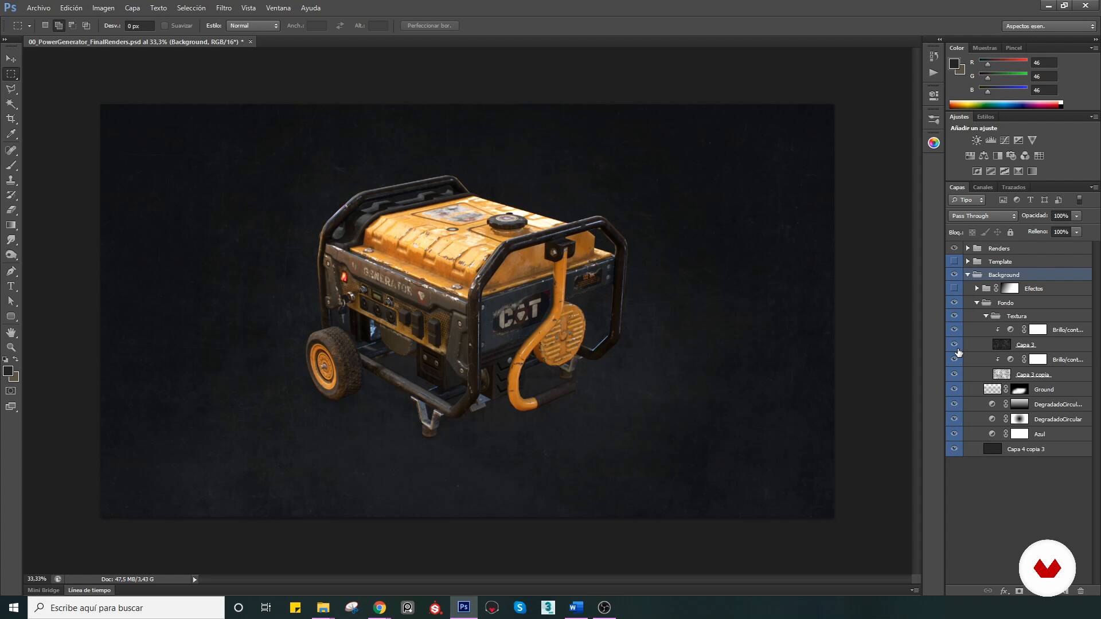
Task: Select the Healing Brush tool
Action: click(11, 150)
